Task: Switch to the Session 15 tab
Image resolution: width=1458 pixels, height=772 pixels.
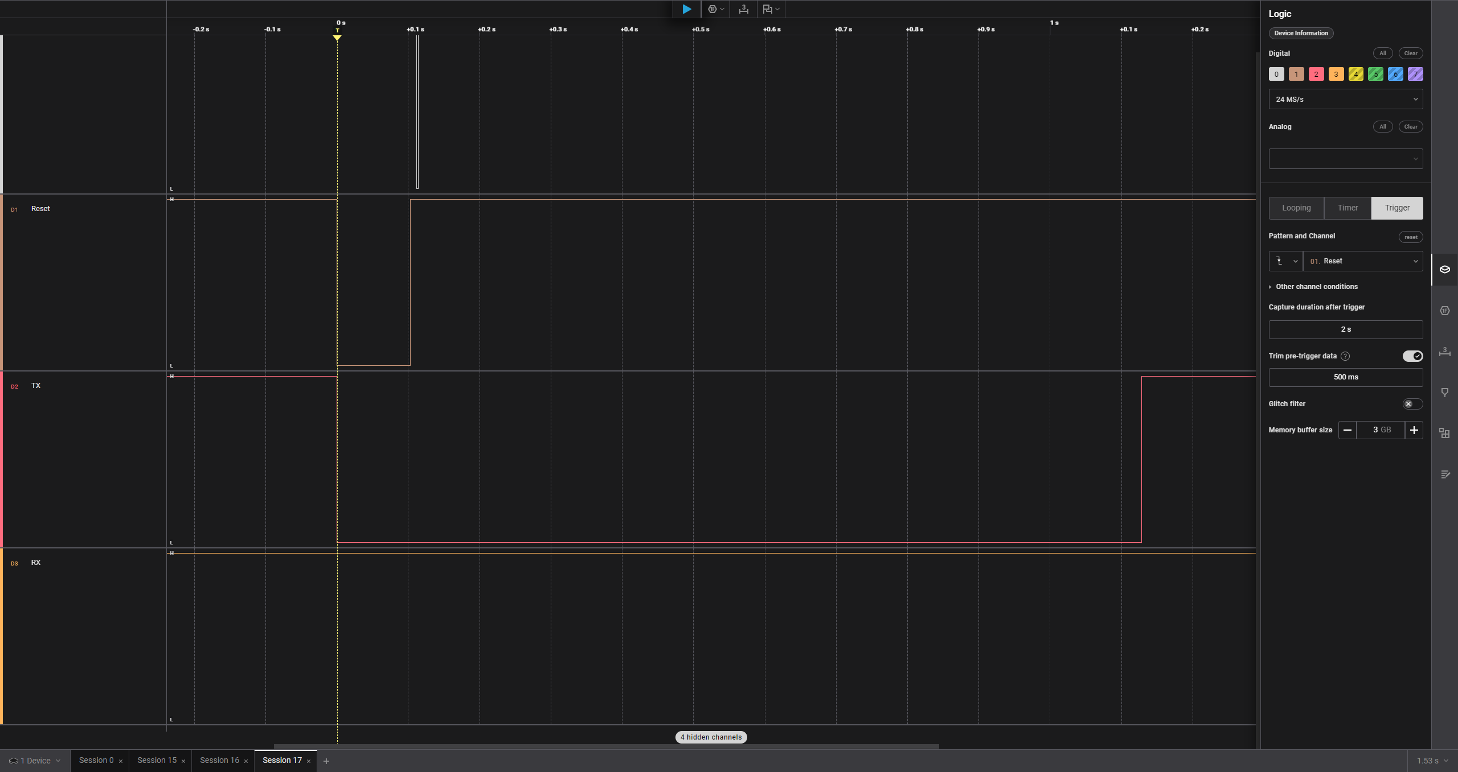Action: pyautogui.click(x=157, y=761)
